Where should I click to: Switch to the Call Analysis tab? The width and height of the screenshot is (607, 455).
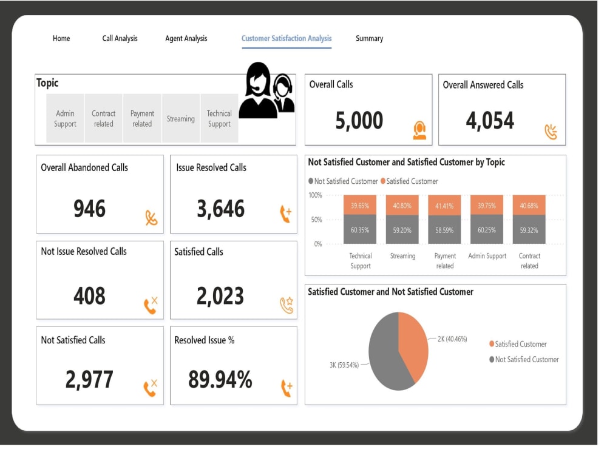pyautogui.click(x=120, y=38)
